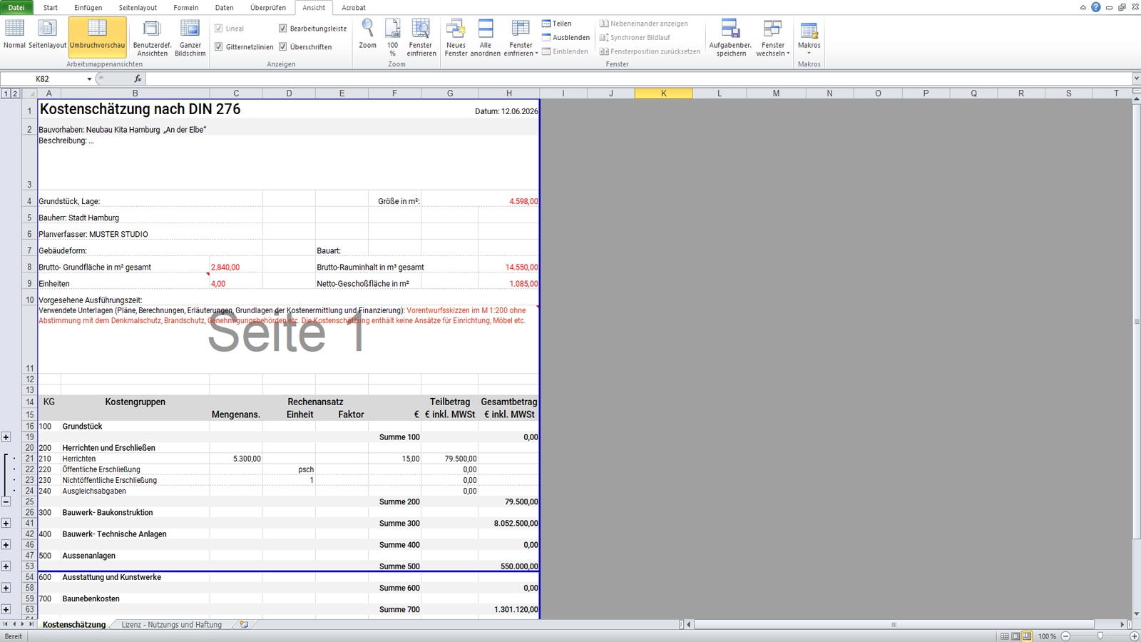Viewport: 1141px width, 642px height.
Task: Open the Einfügen ribbon tab
Action: click(88, 8)
